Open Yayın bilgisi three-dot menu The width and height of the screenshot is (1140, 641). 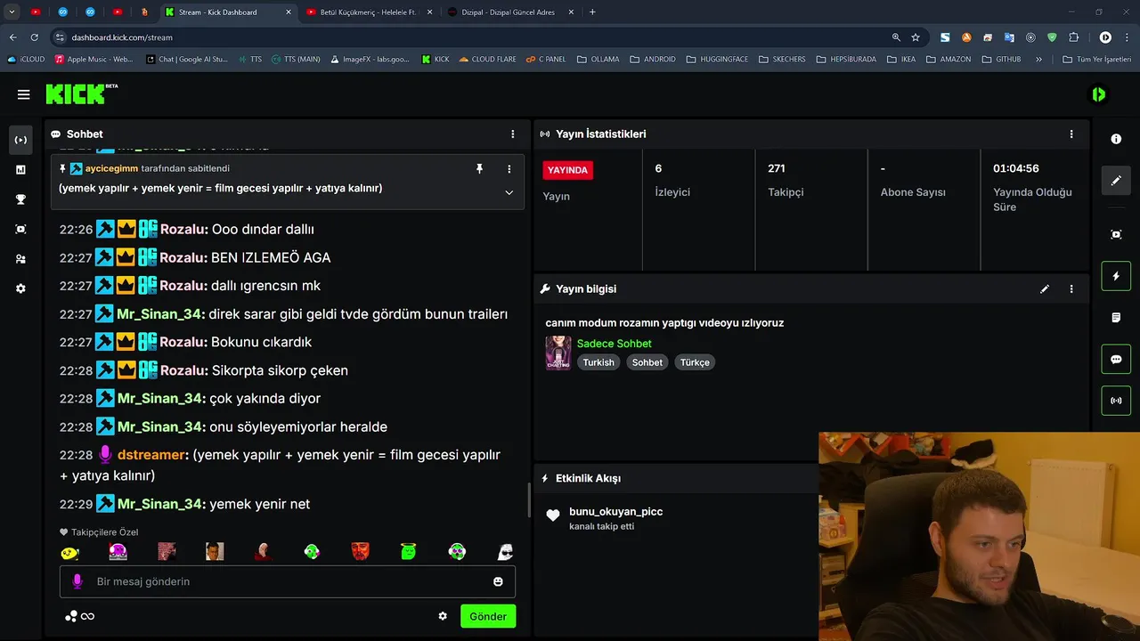pyautogui.click(x=1071, y=289)
